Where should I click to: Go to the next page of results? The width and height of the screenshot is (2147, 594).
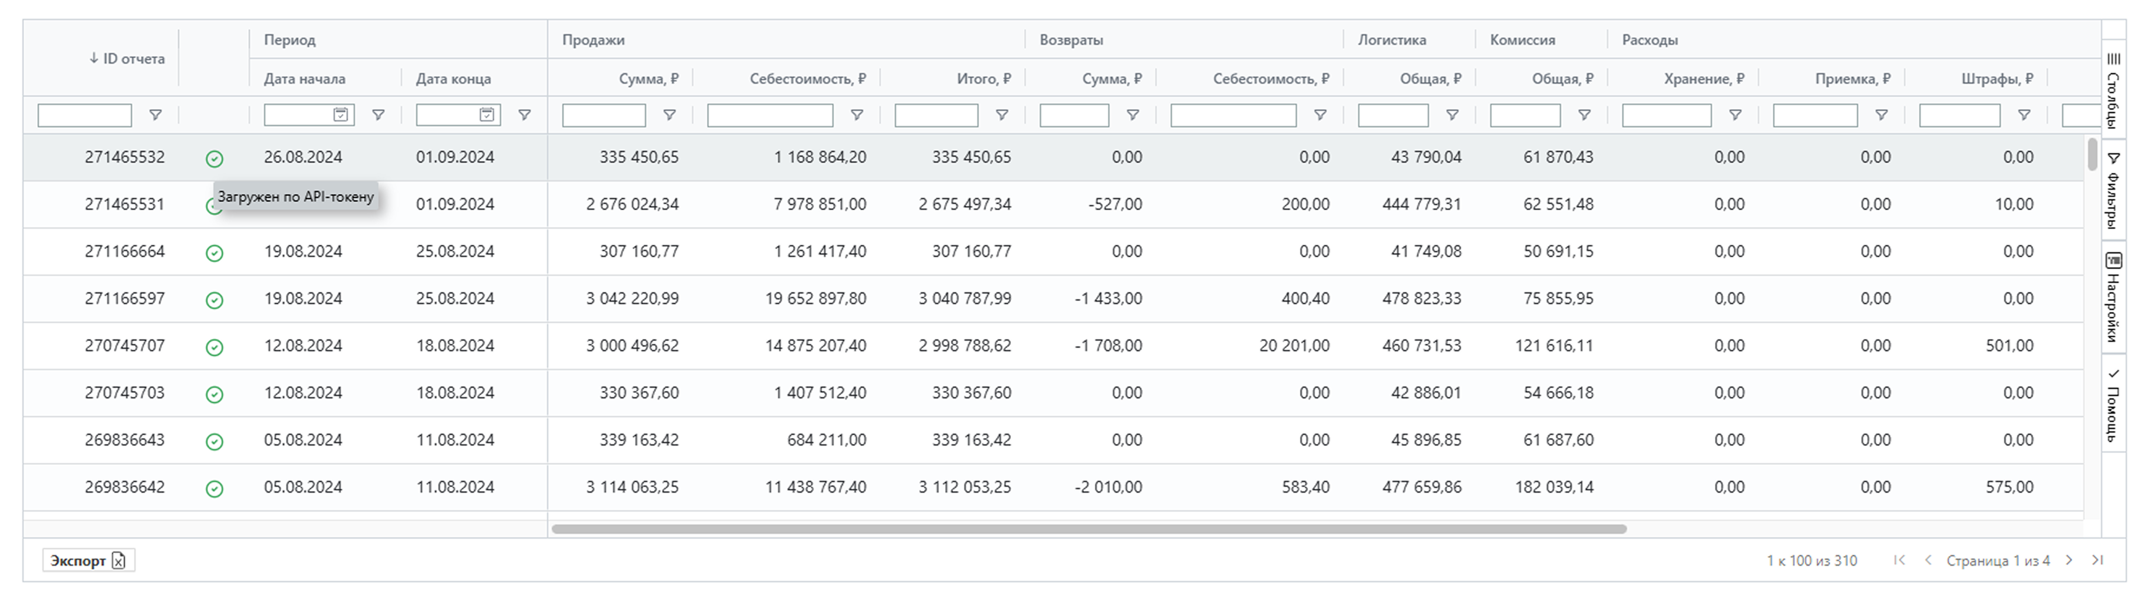(x=2070, y=560)
